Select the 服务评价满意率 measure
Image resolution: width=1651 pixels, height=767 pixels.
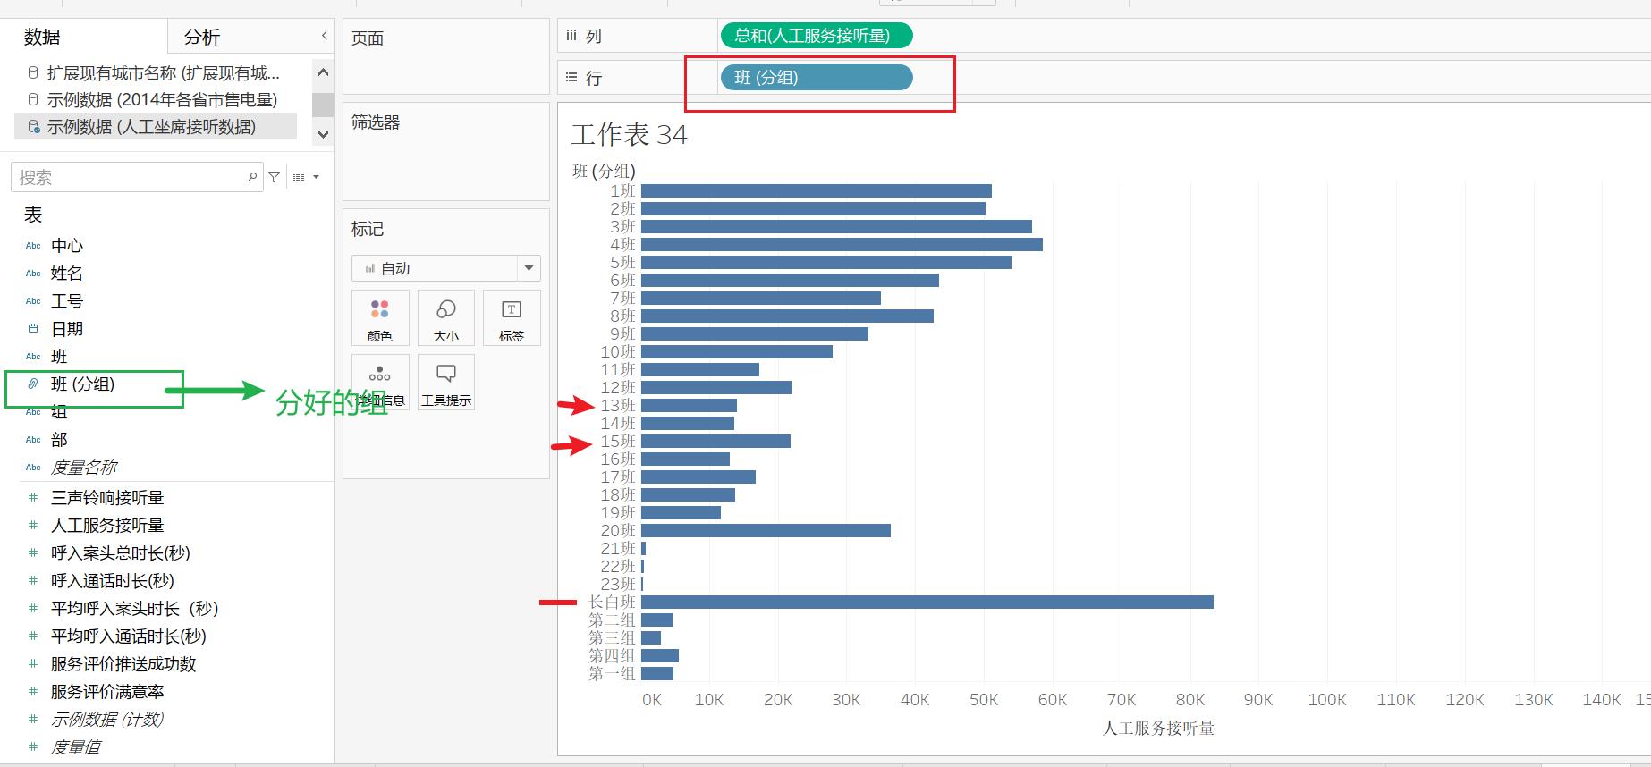tap(107, 691)
